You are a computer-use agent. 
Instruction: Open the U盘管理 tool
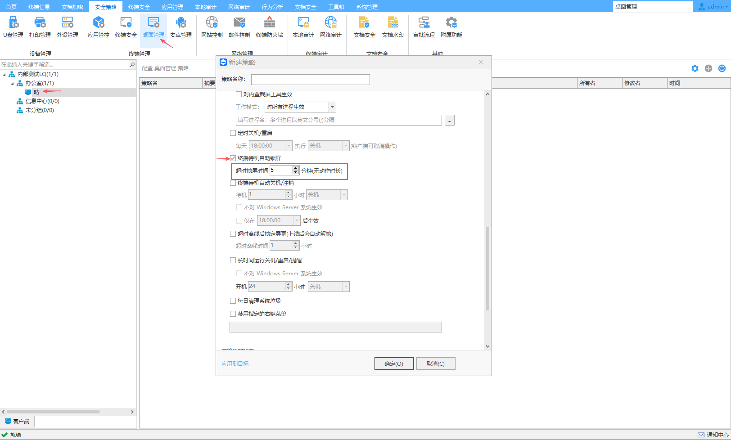click(x=13, y=27)
